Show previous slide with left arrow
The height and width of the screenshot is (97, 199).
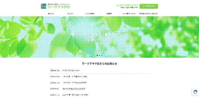tap(3, 37)
